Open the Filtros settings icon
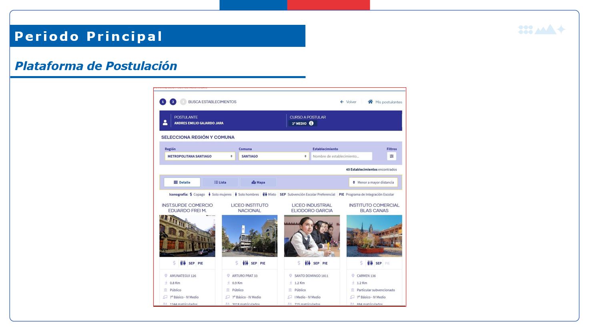Image resolution: width=590 pixels, height=332 pixels. [391, 156]
